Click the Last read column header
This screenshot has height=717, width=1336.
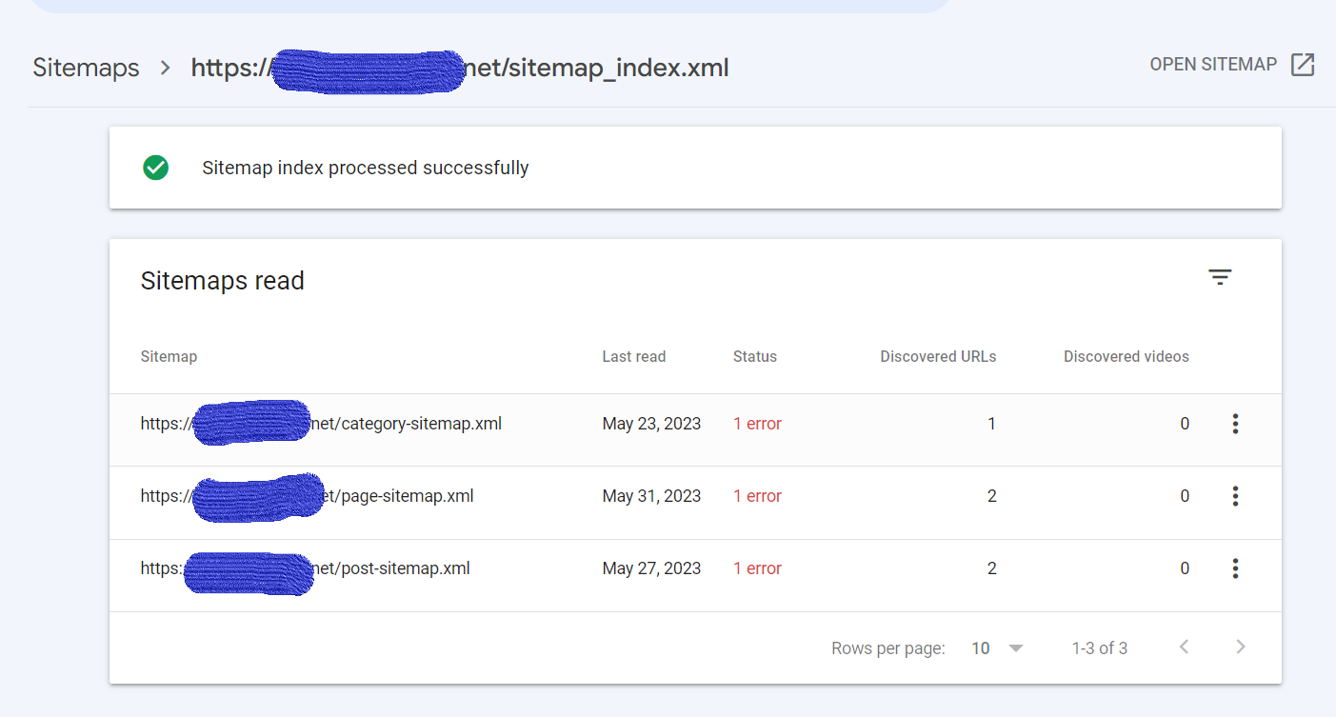634,356
